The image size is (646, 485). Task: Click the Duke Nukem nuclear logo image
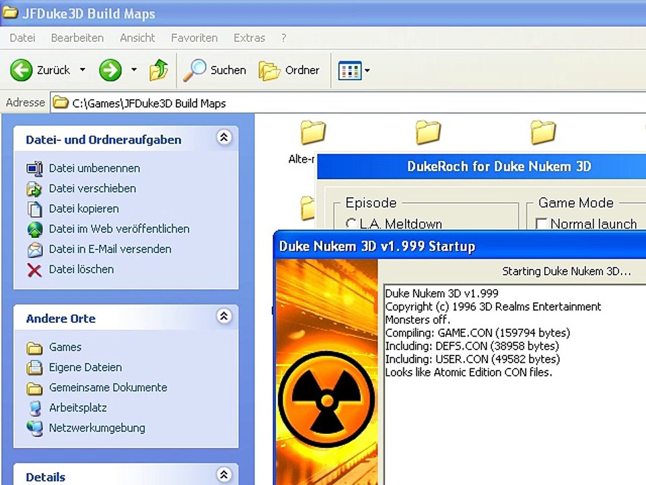[x=326, y=372]
